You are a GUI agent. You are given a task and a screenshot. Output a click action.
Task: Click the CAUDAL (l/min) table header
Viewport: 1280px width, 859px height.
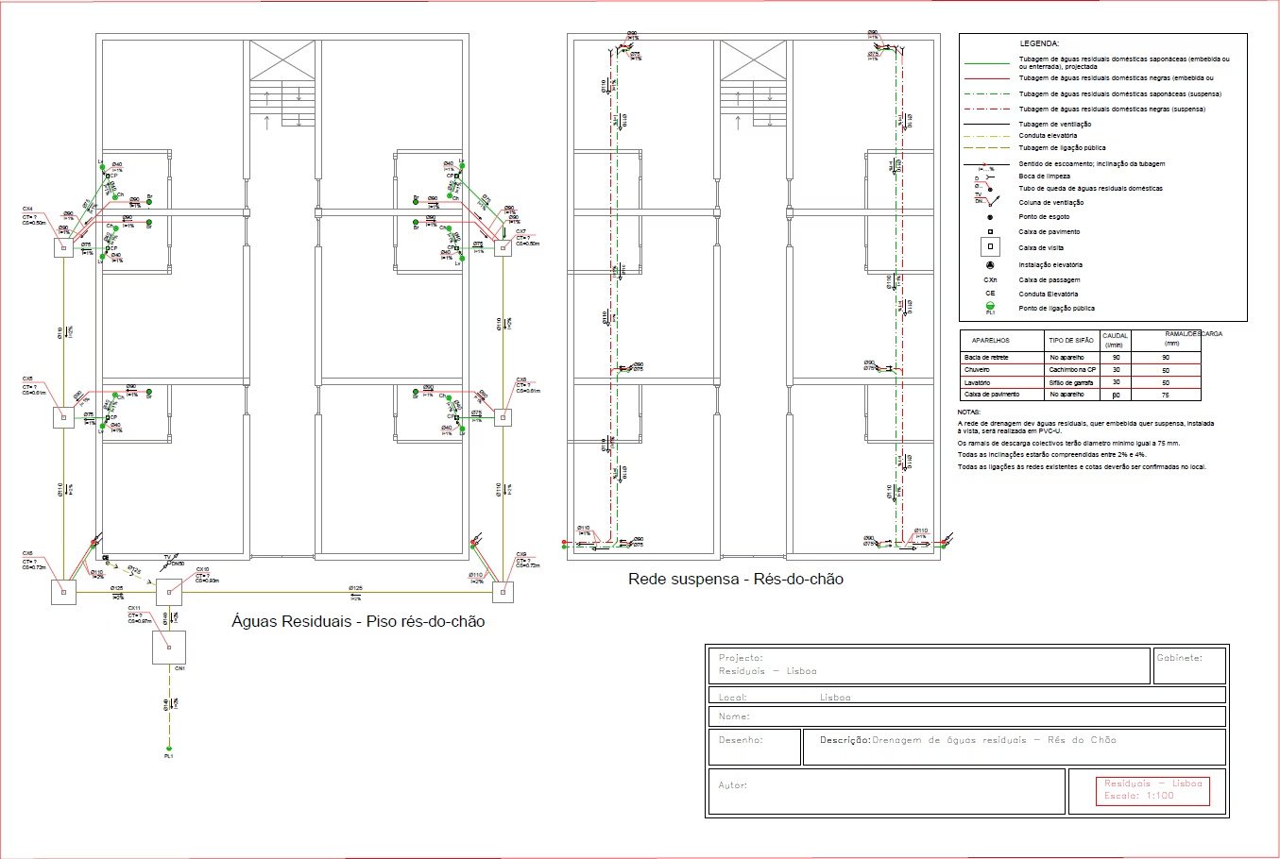(1116, 340)
